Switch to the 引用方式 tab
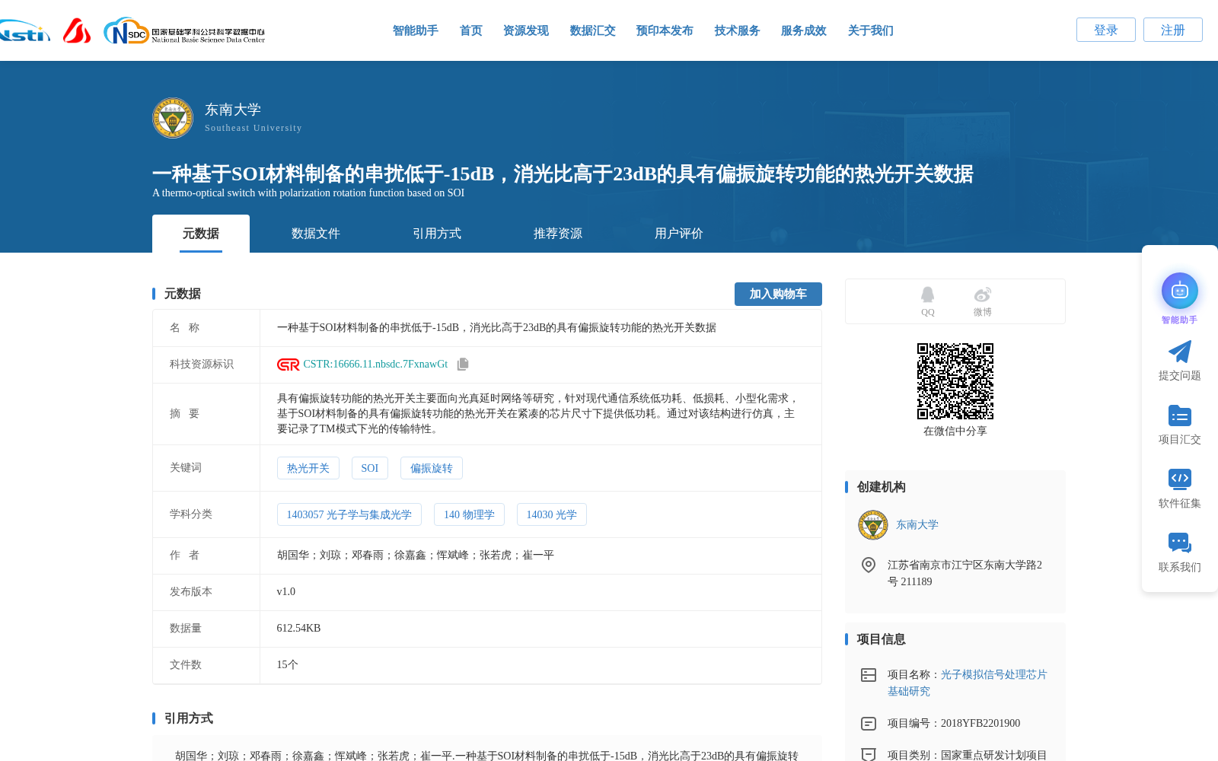 click(x=437, y=234)
